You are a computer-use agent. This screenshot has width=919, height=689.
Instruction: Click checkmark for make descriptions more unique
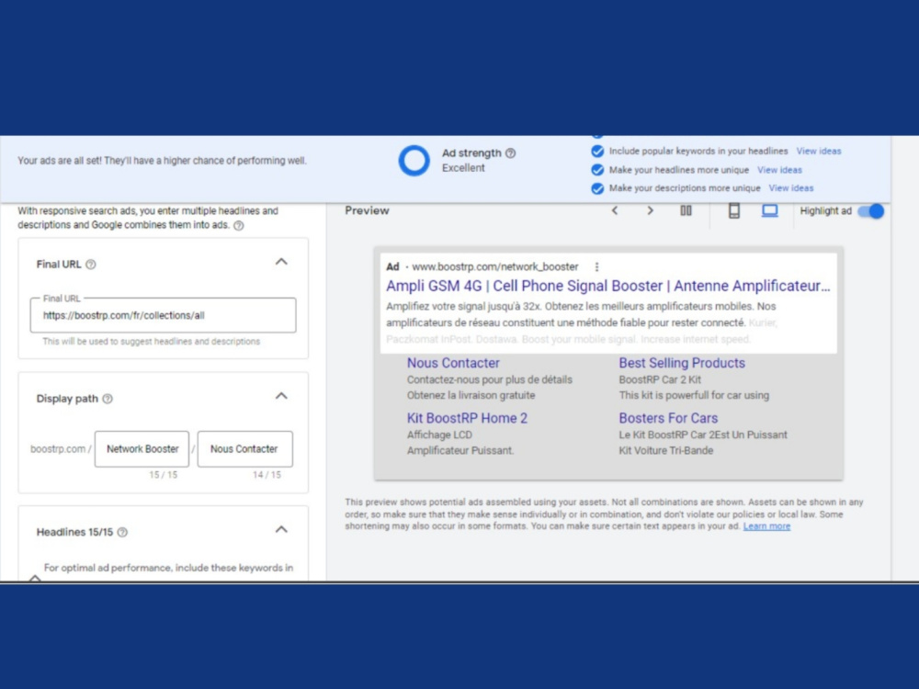pos(597,188)
